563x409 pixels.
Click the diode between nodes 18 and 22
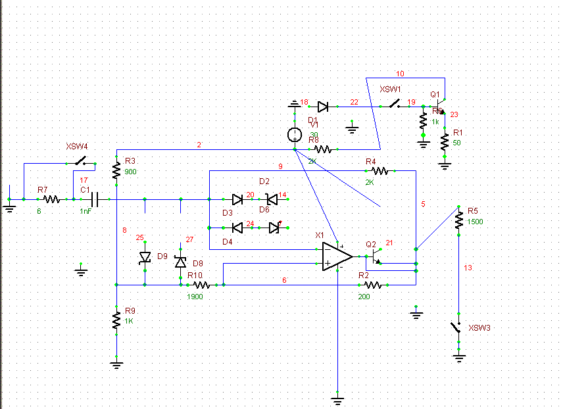coord(322,107)
